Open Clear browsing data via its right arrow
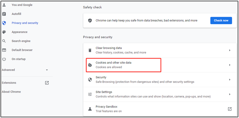Screen dimensions: 239x118 pos(230,50)
